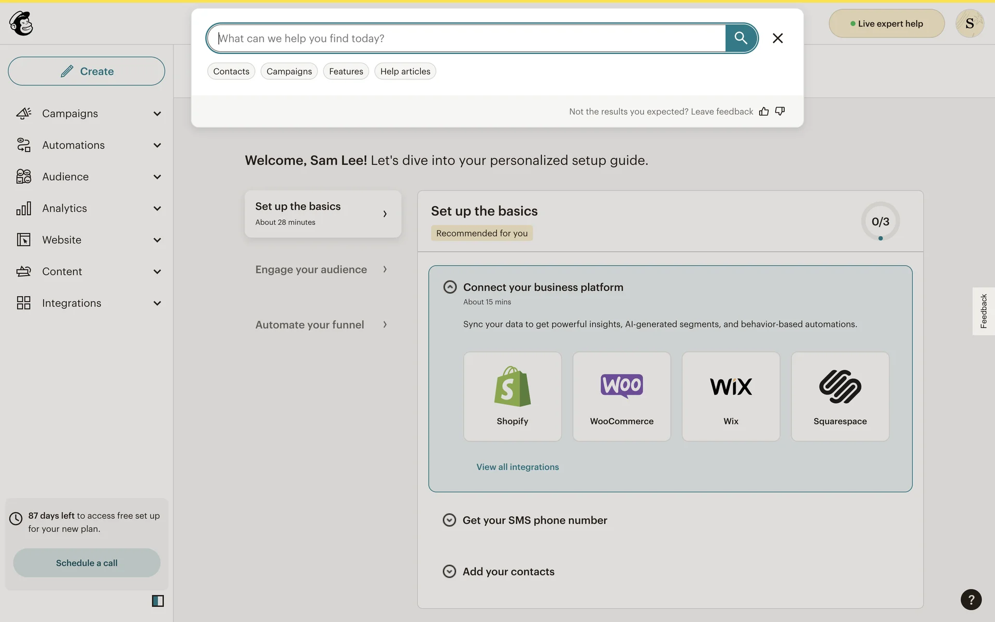Click the 0/3 progress ring indicator

tap(880, 221)
